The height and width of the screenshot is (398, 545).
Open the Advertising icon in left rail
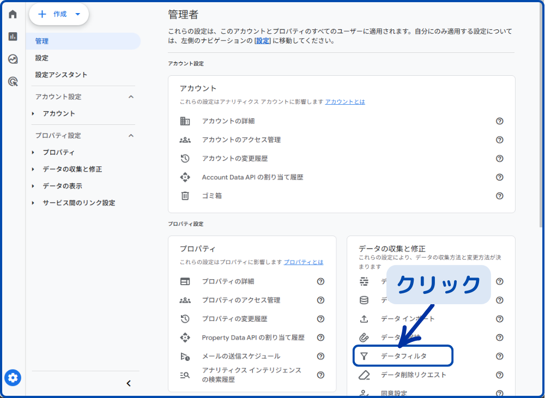13,82
